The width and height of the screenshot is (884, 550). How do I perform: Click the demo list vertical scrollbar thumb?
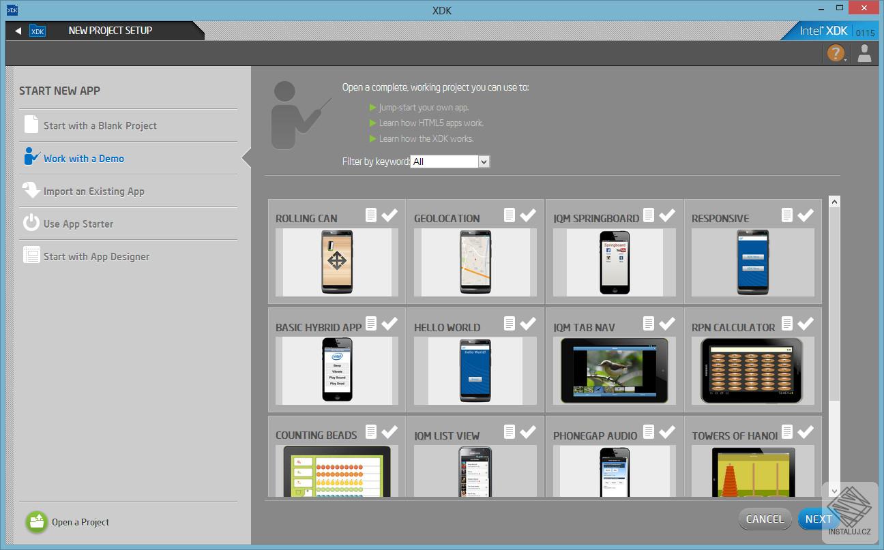tap(835, 305)
